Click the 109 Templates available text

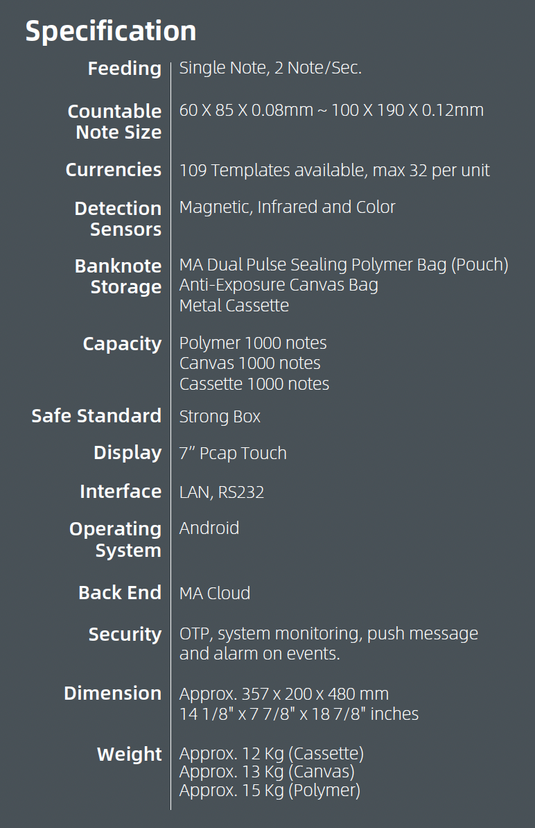click(x=271, y=170)
